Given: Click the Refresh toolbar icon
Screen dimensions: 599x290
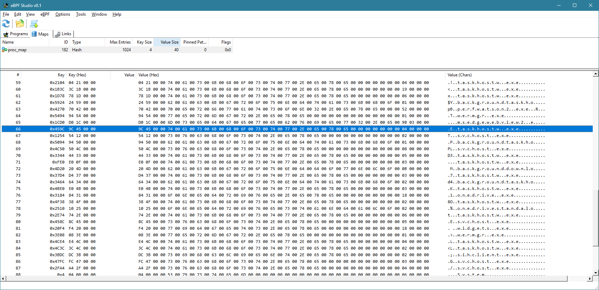Looking at the screenshot, I should pos(6,24).
